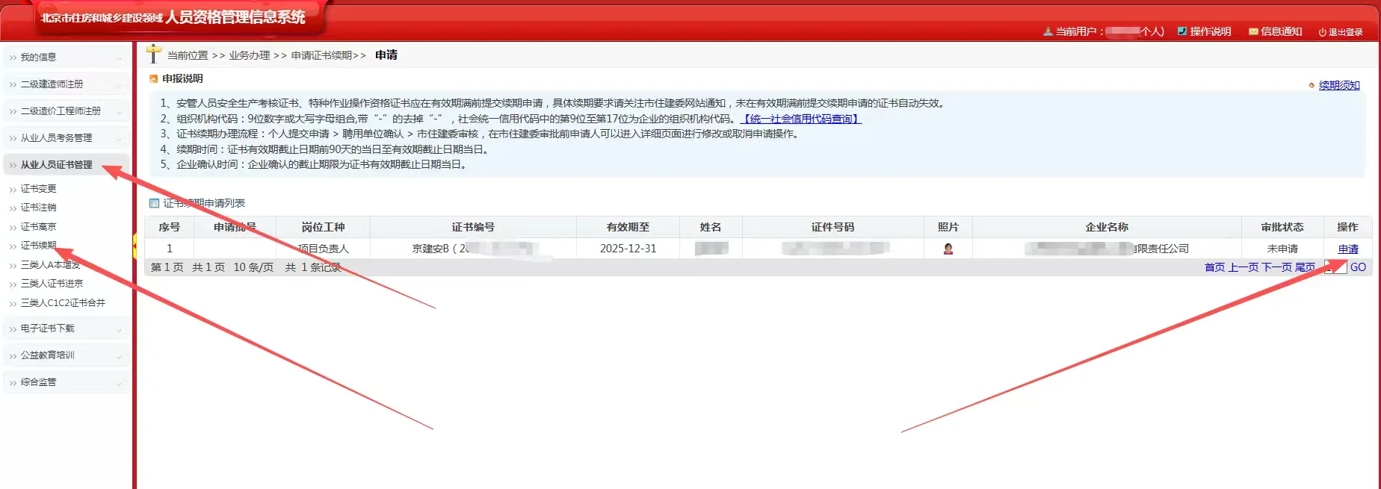Collapse the 从业人员证书管理 section
Viewport: 1381px width, 489px height.
(66, 164)
